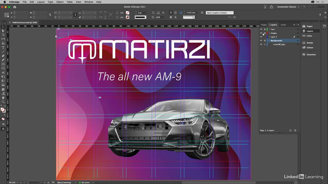This screenshot has width=328, height=184.
Task: Select the Pen tool
Action: point(3,56)
